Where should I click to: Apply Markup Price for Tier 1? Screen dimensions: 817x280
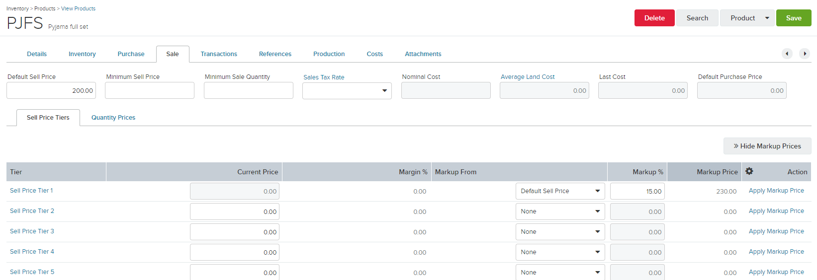[776, 191]
